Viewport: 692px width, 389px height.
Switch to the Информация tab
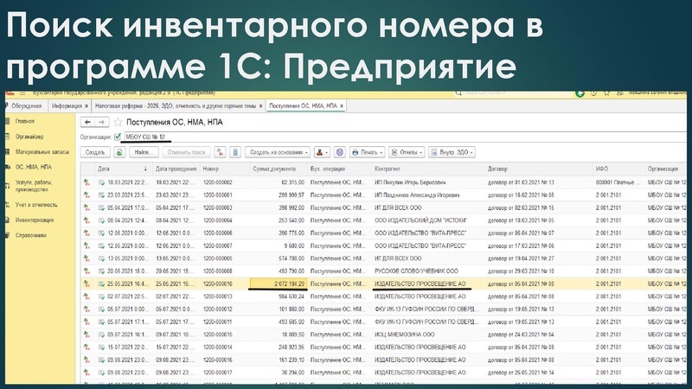(x=67, y=105)
